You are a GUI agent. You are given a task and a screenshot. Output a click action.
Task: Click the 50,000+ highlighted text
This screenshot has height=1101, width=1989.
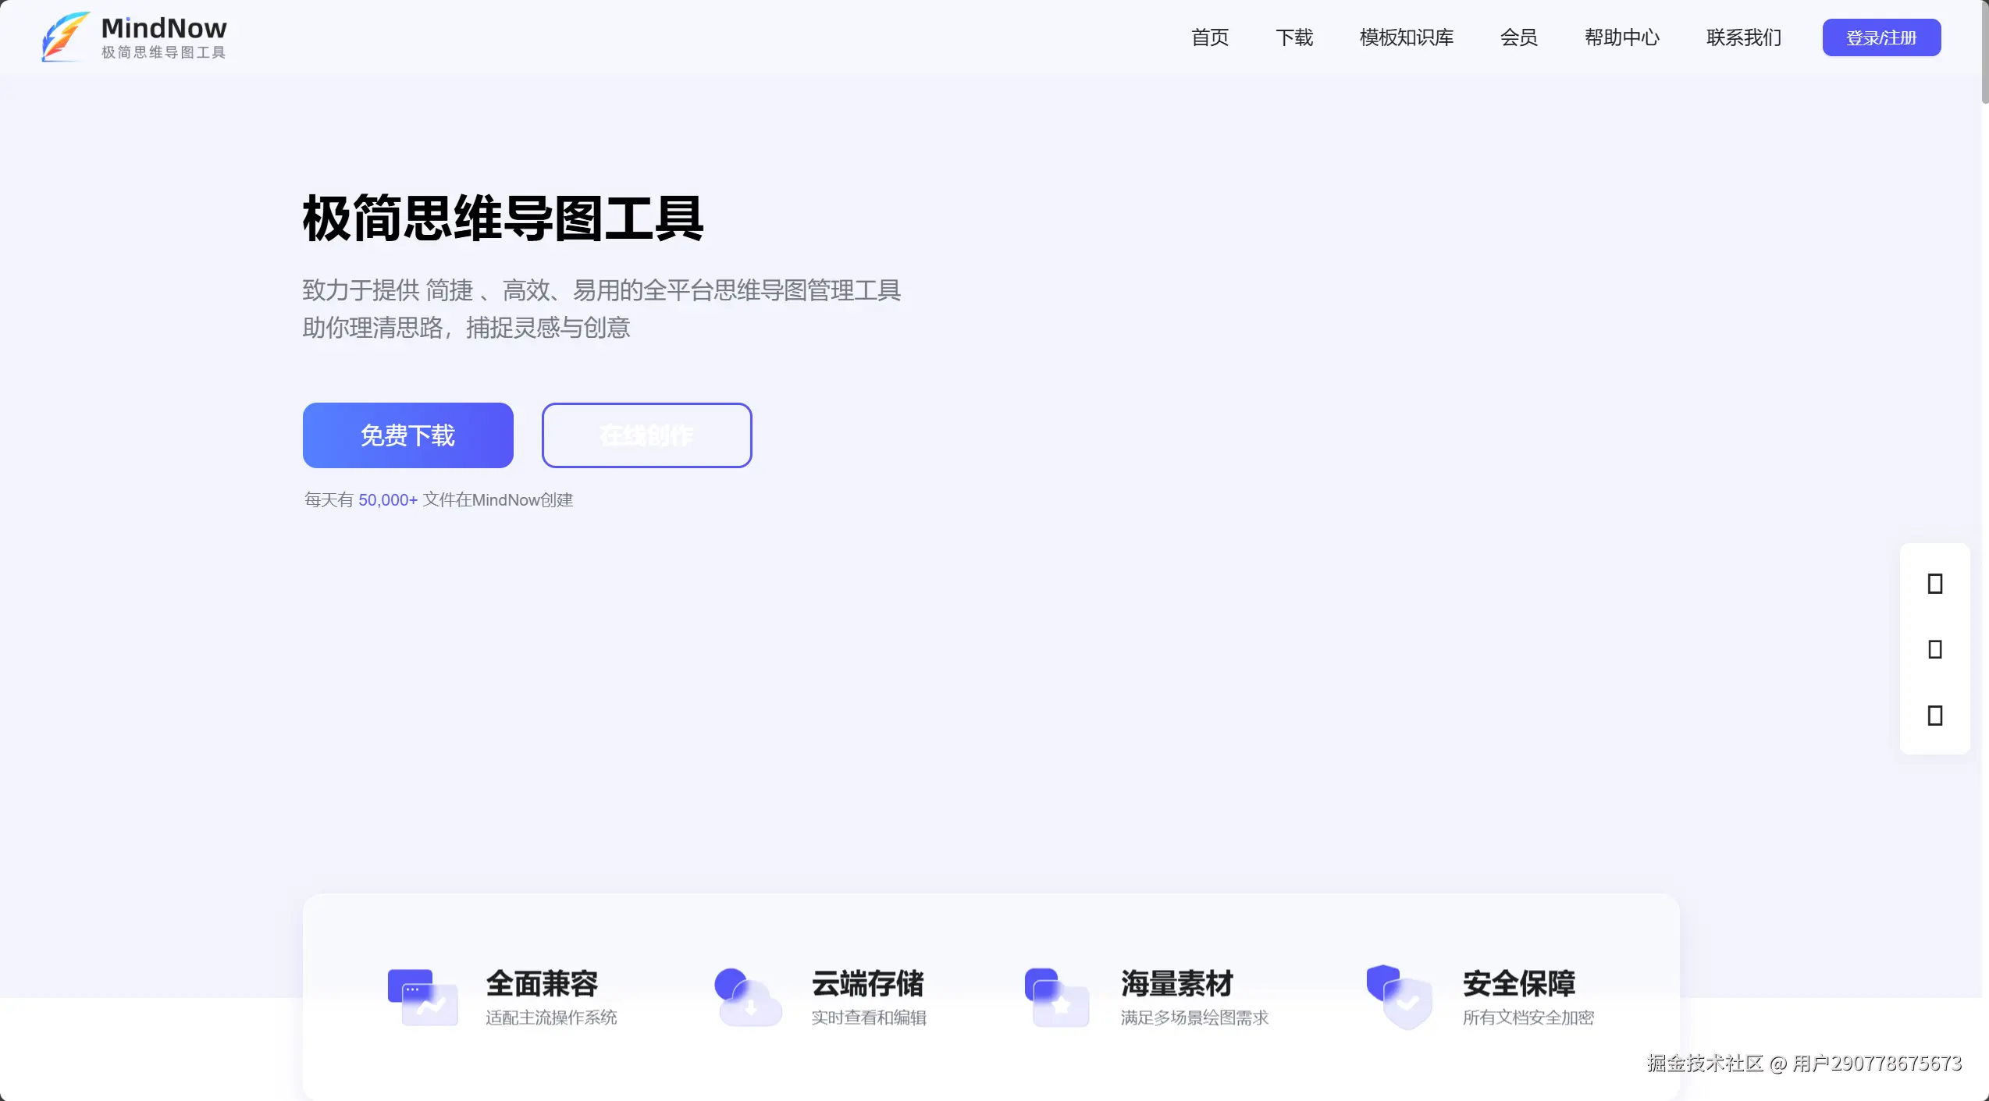pos(387,500)
